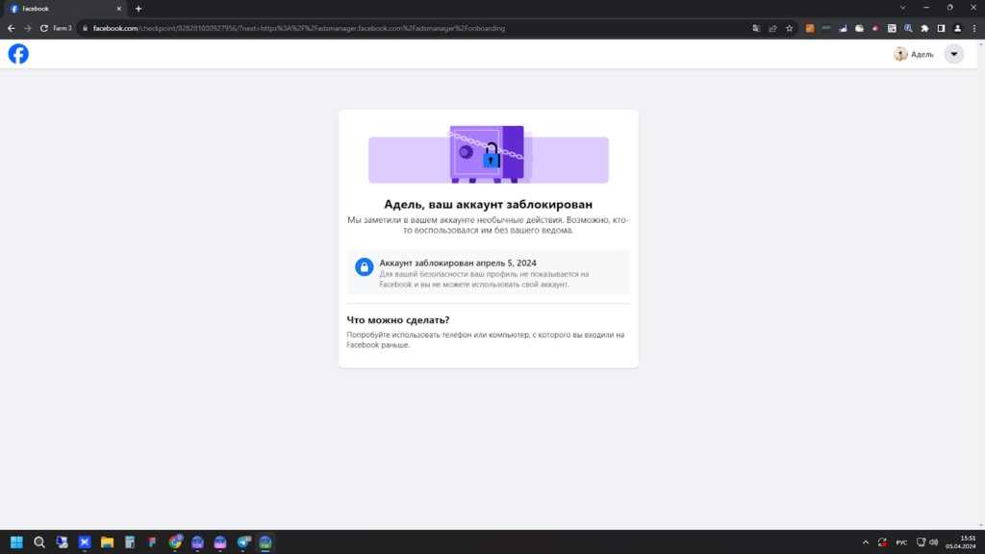Screen dimensions: 985x554
Task: Open the tab search chevron
Action: (902, 8)
